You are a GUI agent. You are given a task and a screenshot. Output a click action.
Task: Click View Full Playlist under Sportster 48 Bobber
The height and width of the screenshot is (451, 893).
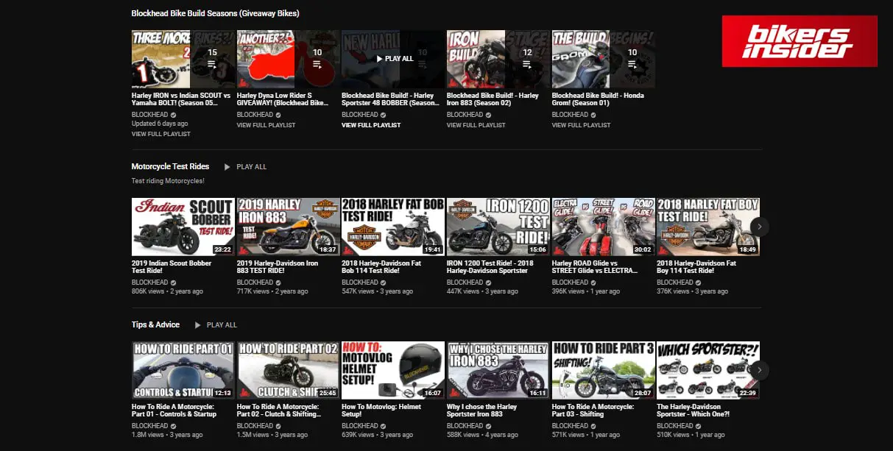click(x=372, y=125)
